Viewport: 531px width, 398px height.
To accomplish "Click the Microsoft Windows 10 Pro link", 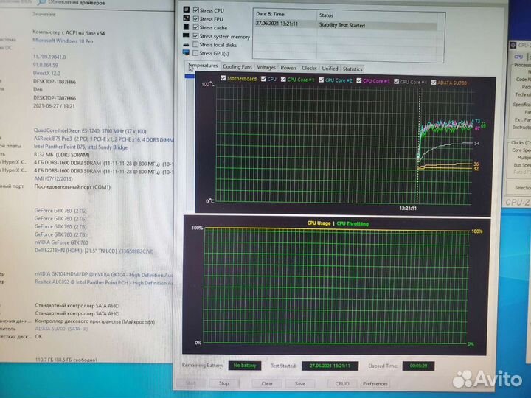I will pos(63,41).
